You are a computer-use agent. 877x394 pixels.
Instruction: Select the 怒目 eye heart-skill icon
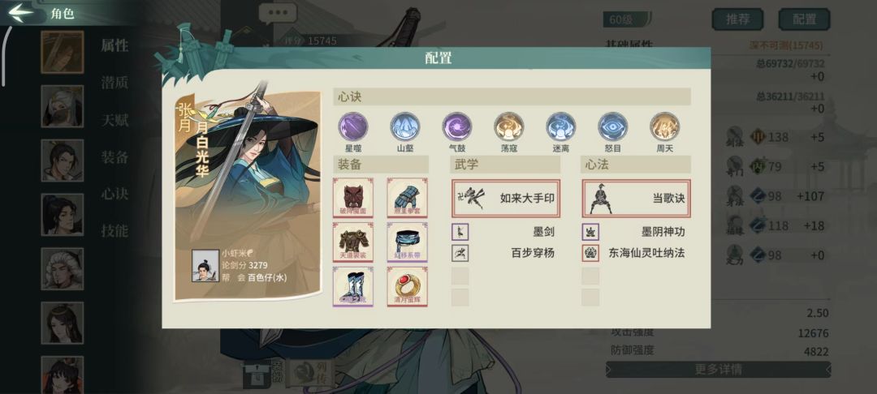(x=613, y=126)
